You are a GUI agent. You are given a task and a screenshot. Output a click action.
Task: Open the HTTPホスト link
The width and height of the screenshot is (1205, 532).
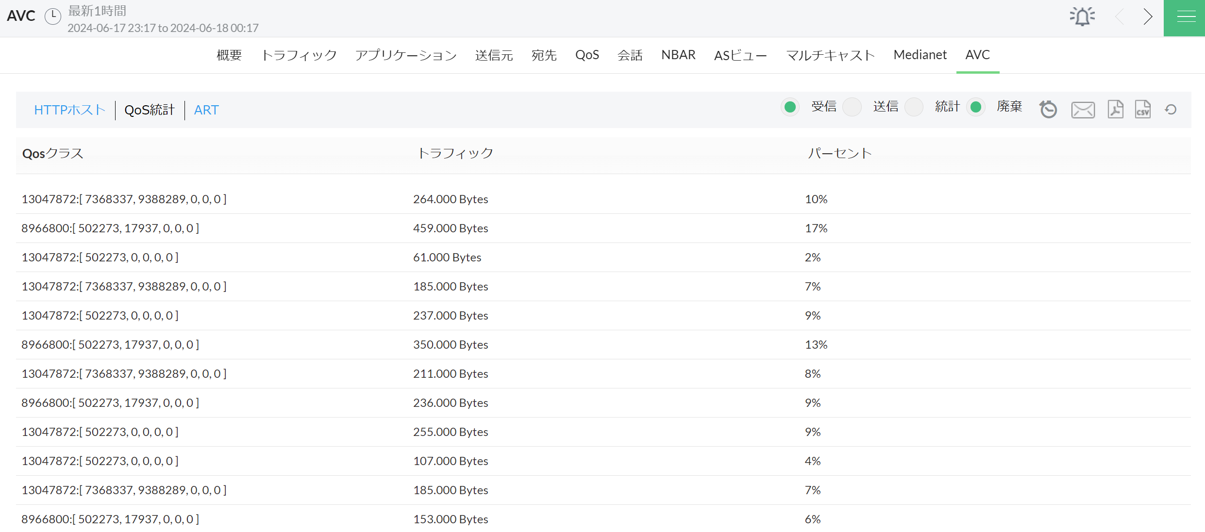69,110
